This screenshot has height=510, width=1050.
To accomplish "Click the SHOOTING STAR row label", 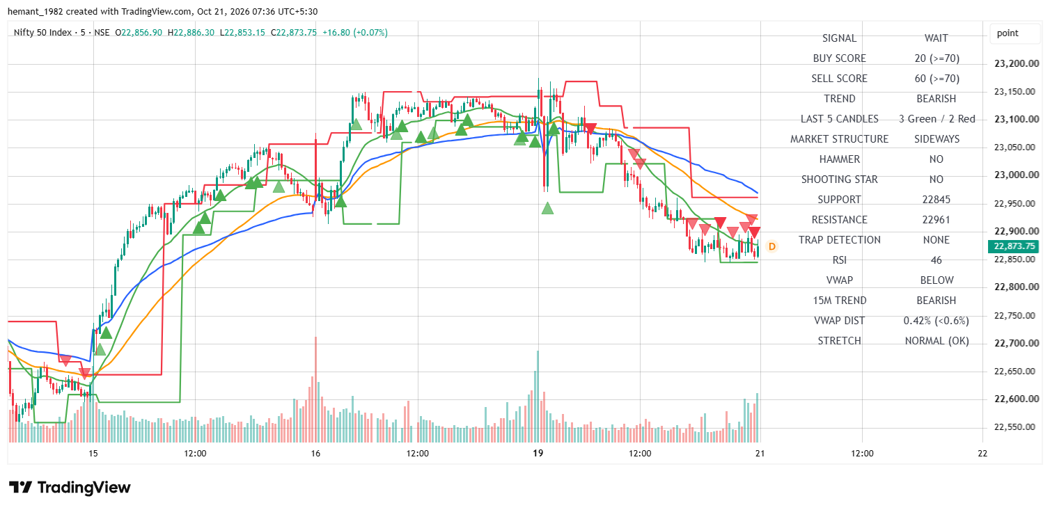I will click(x=839, y=180).
